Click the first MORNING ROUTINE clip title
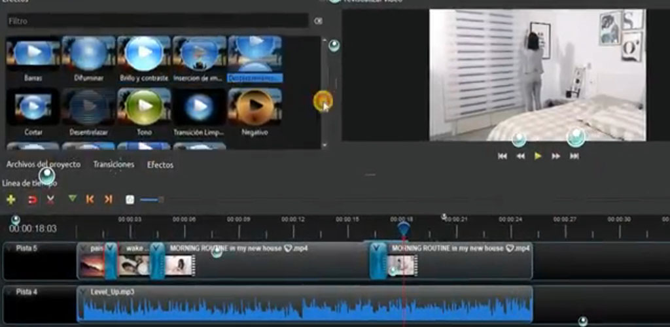 (x=239, y=249)
